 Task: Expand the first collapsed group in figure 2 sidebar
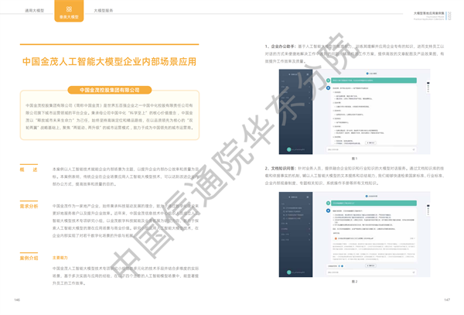point(296,224)
